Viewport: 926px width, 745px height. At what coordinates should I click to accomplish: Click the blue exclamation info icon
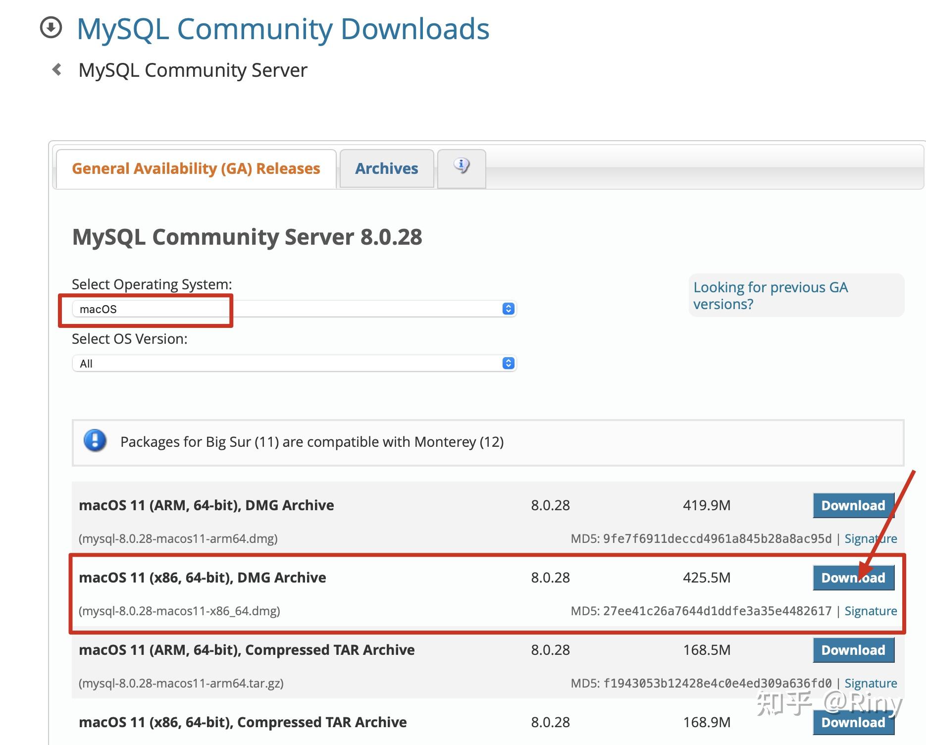(x=95, y=441)
